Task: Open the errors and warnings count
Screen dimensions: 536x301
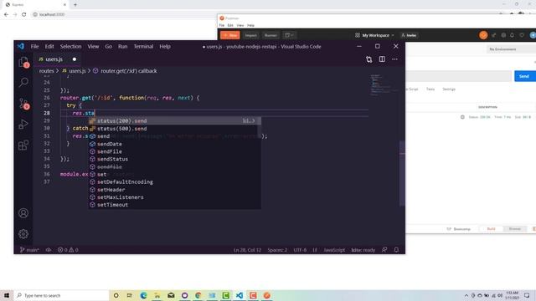Action: tap(68, 250)
